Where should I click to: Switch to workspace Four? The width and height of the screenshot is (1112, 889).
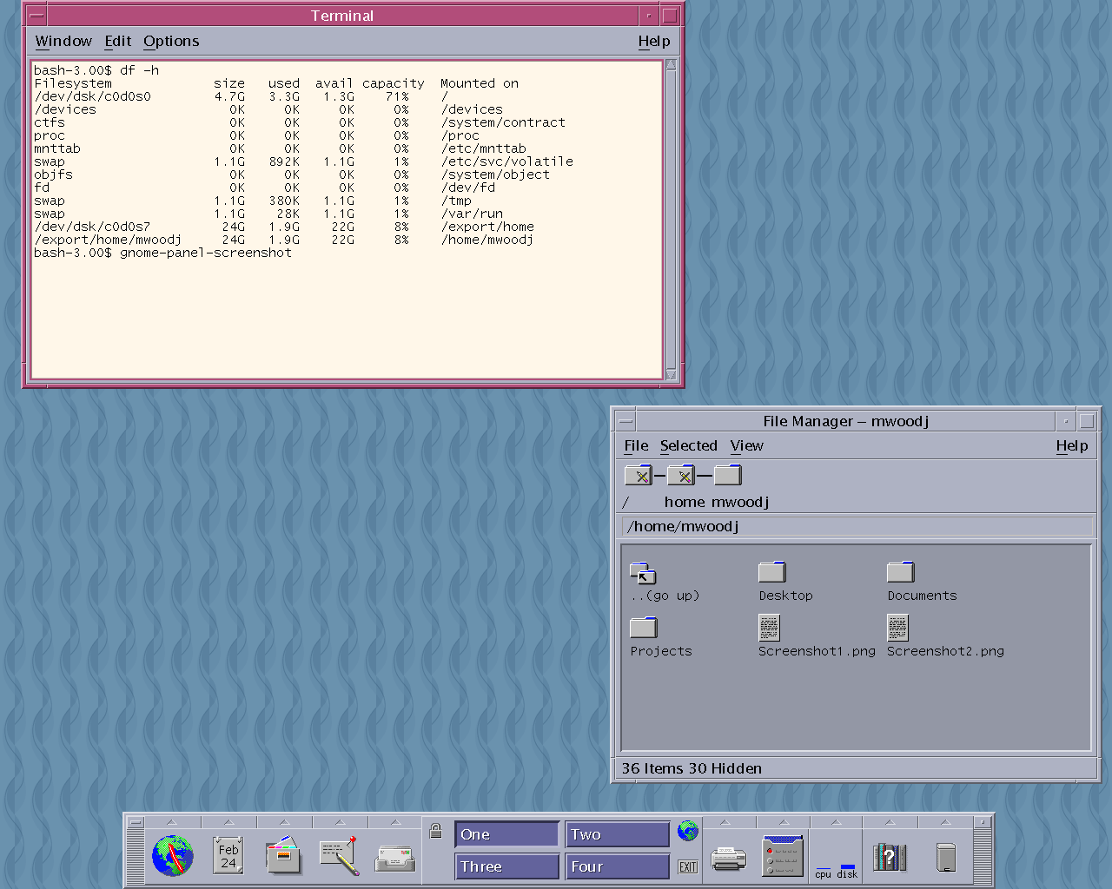click(x=617, y=866)
